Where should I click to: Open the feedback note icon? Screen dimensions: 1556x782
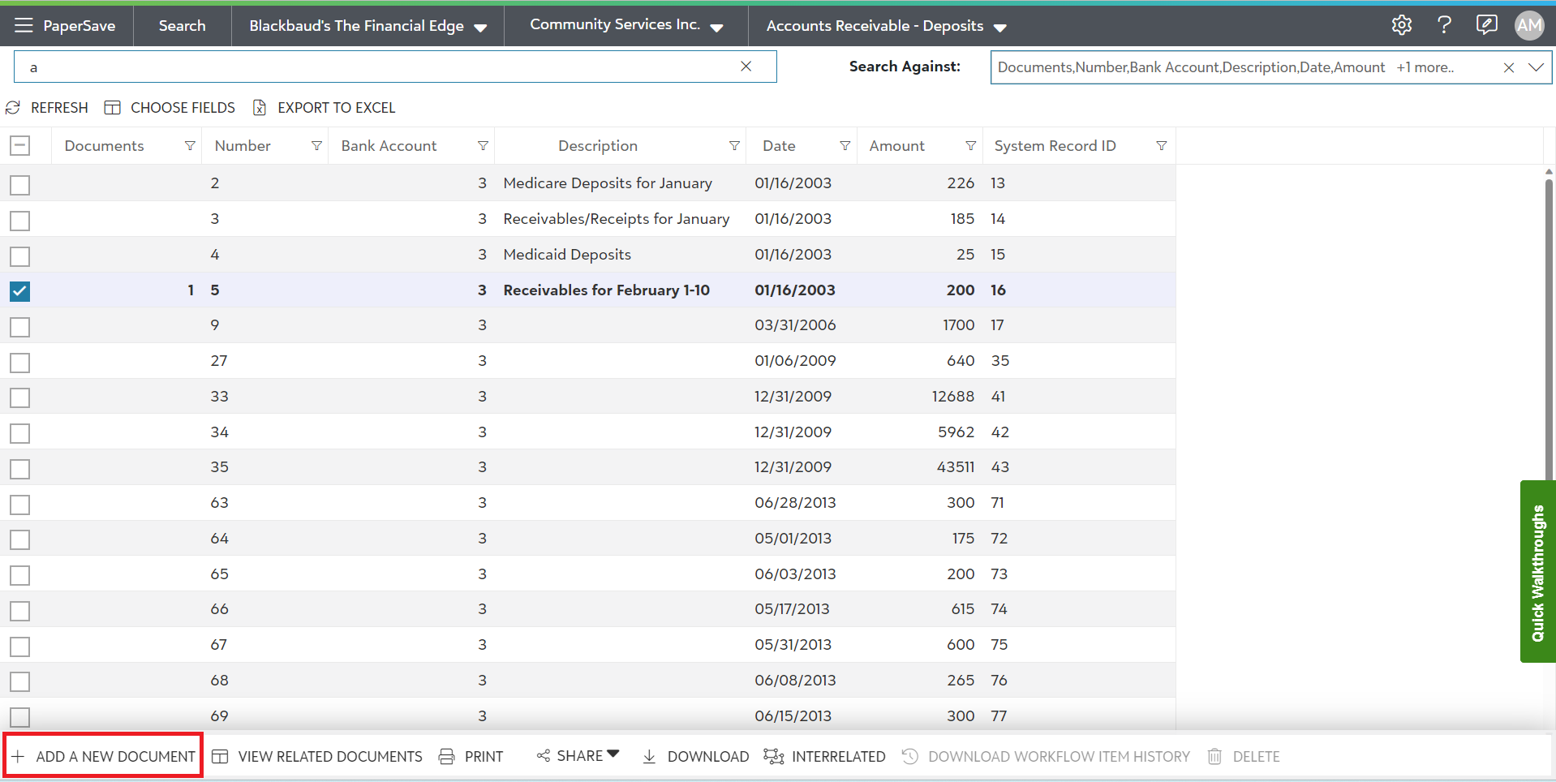1486,25
